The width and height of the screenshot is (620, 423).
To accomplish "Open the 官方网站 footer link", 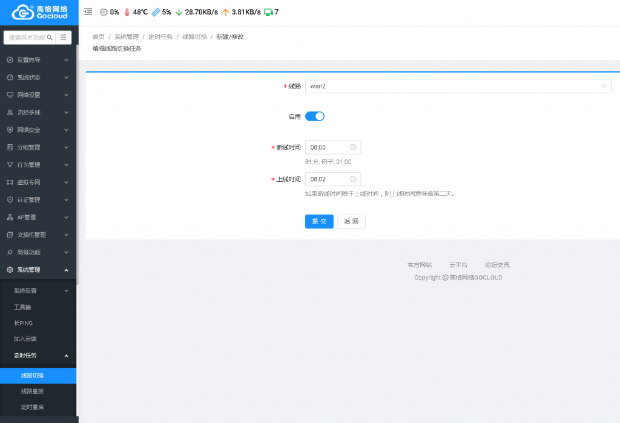I will (420, 265).
